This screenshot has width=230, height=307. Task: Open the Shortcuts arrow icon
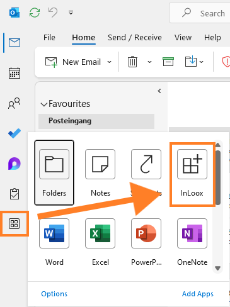pos(146,164)
